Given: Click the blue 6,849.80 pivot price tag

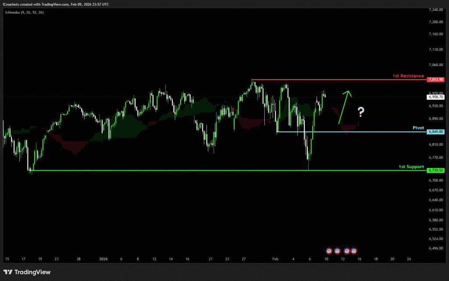Looking at the screenshot, I should point(435,132).
